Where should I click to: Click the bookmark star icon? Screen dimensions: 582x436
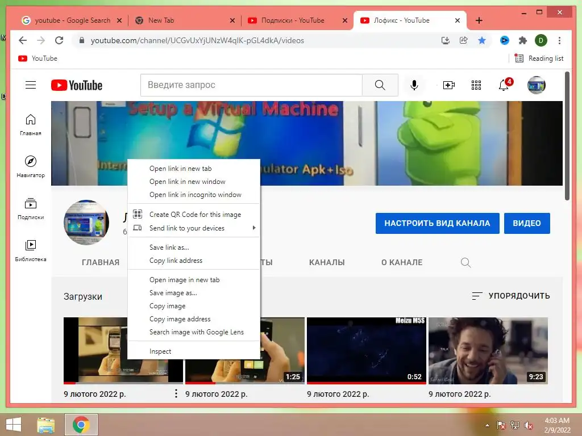pos(482,40)
